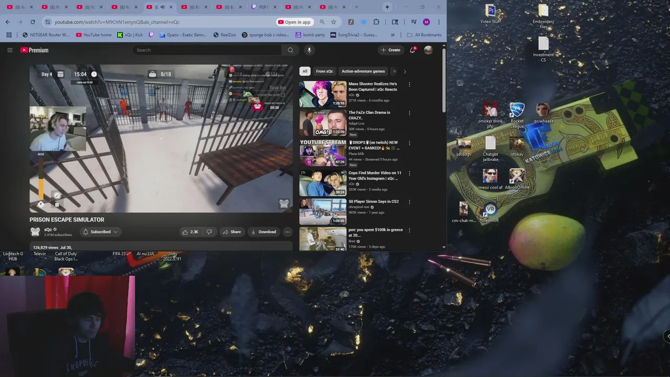Mute the active tab via its speaker icon
Viewport: 670px width, 377px height.
162,7
